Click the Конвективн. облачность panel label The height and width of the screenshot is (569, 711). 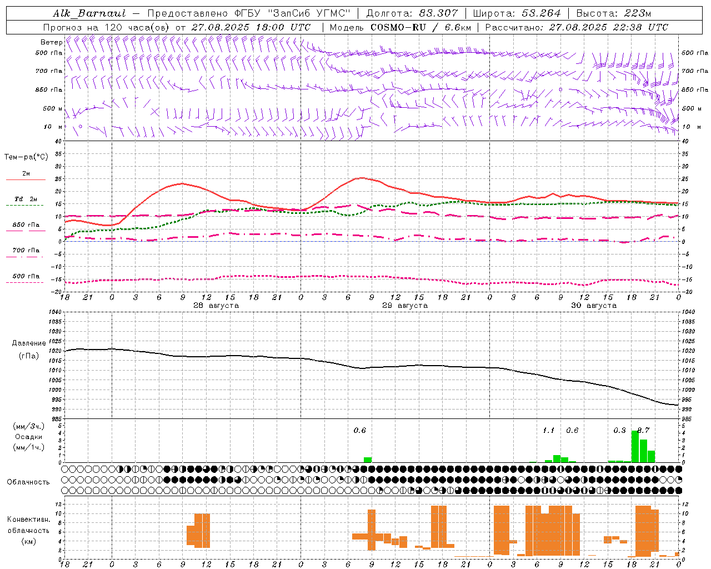pyautogui.click(x=28, y=525)
